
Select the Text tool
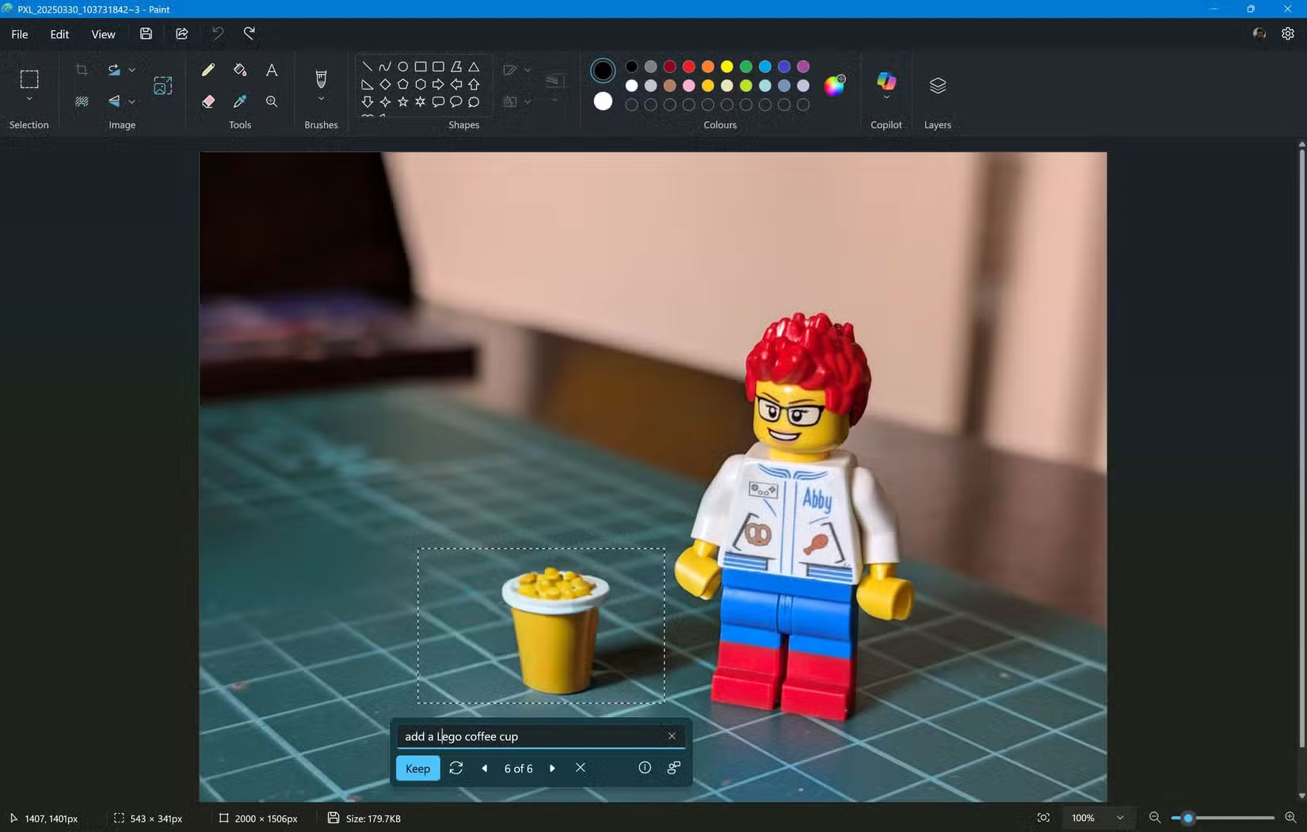coord(271,70)
